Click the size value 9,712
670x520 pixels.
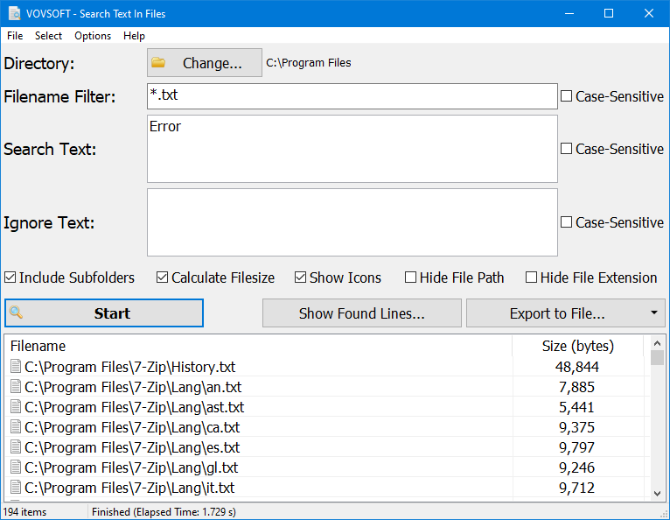click(577, 487)
